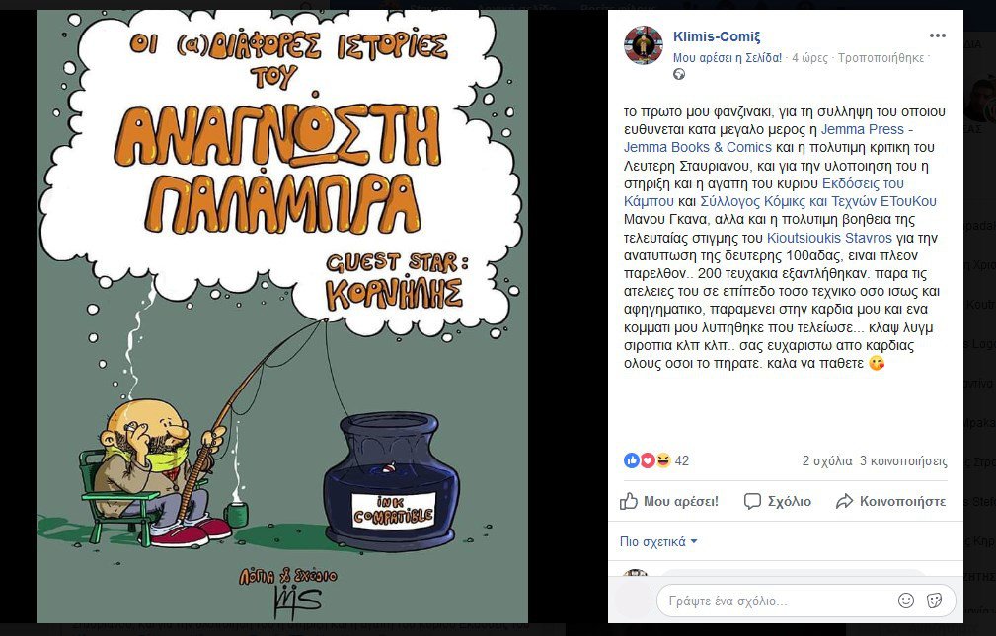Screen dimensions: 996x636
Task: Click the globe public-privacy icon
Action: click(679, 74)
